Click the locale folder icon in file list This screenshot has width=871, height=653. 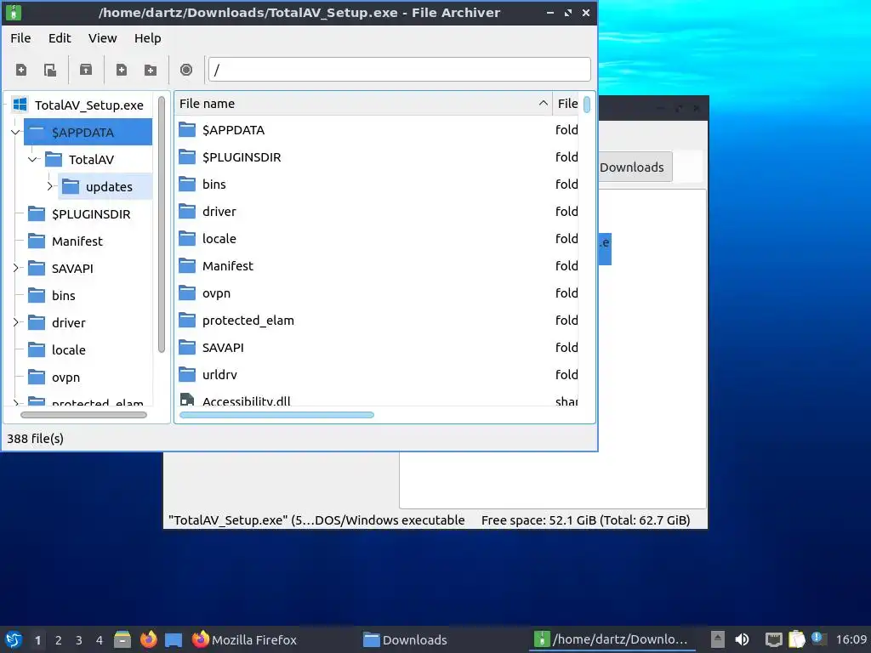(187, 239)
